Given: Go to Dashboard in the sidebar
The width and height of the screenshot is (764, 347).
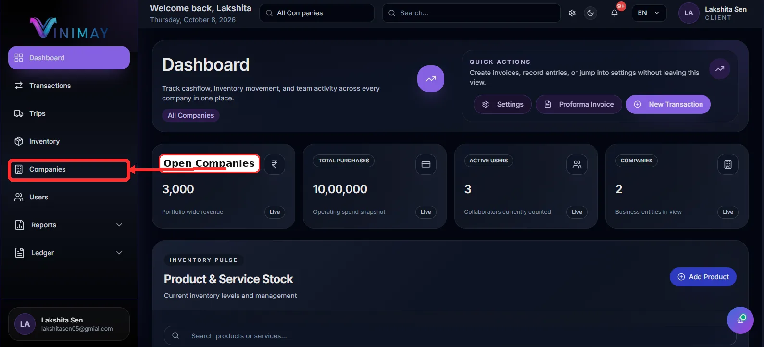Looking at the screenshot, I should coord(69,58).
